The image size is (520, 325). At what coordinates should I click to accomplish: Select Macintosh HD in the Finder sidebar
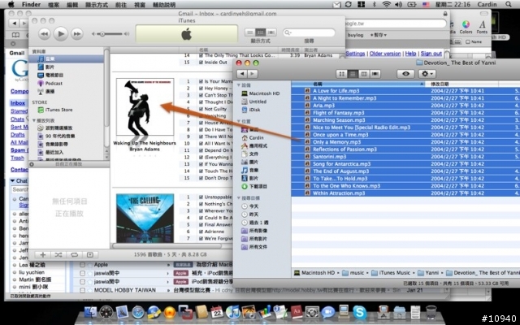click(x=261, y=93)
